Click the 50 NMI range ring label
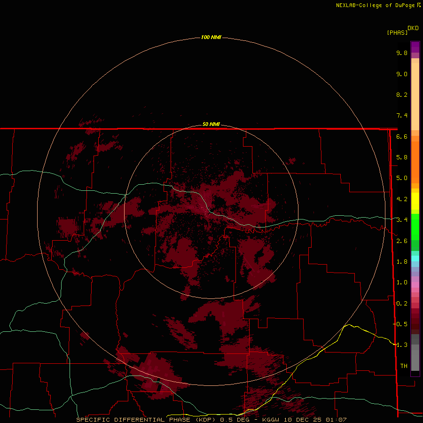The width and height of the screenshot is (423, 423). (211, 124)
